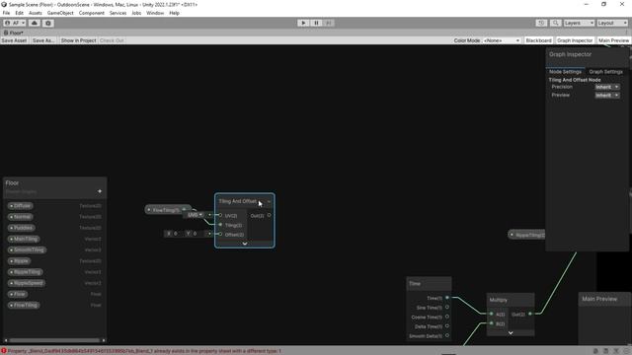Viewport: 632px width, 355px height.
Task: Open the undo history icon
Action: pyautogui.click(x=541, y=23)
